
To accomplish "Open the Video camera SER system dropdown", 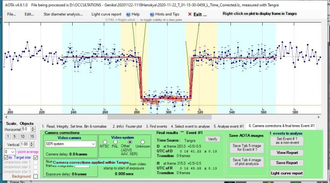I will pyautogui.click(x=70, y=144).
